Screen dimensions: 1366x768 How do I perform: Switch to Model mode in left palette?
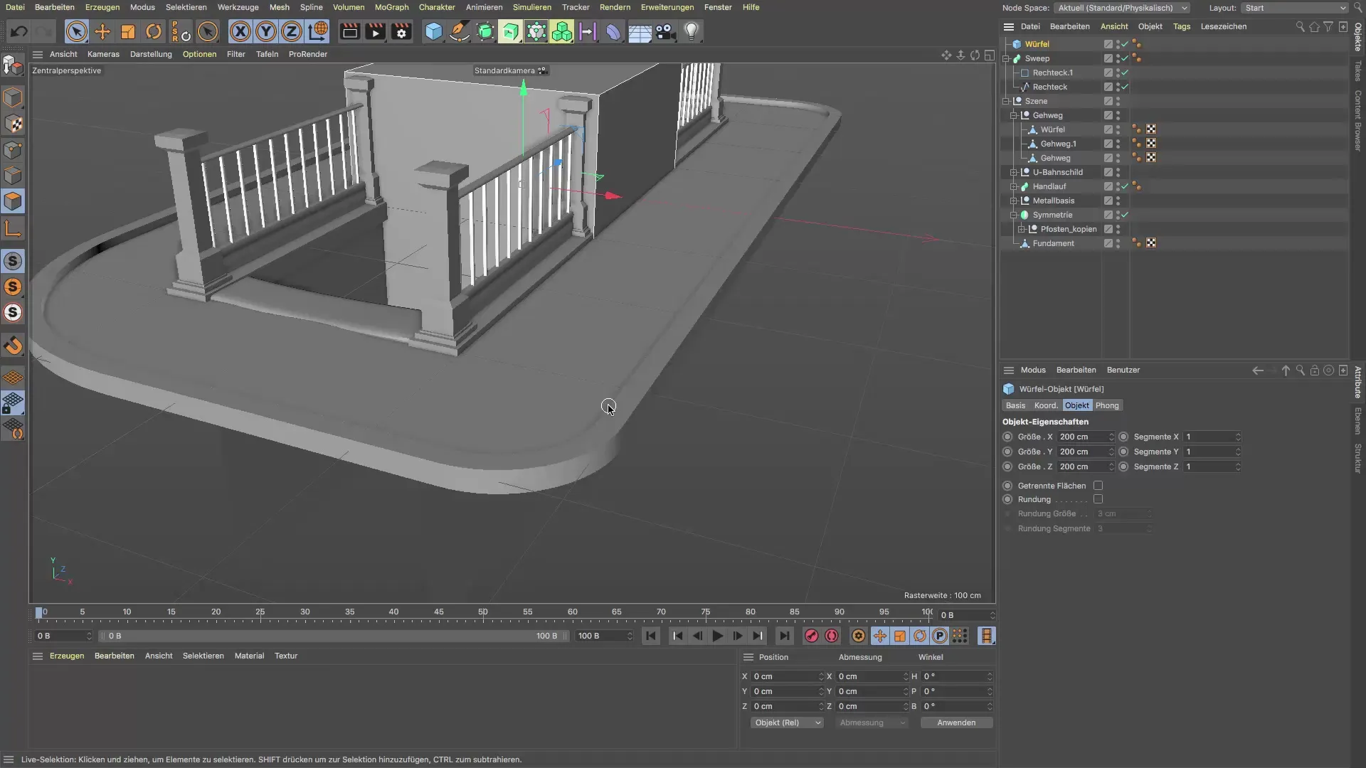click(x=13, y=97)
